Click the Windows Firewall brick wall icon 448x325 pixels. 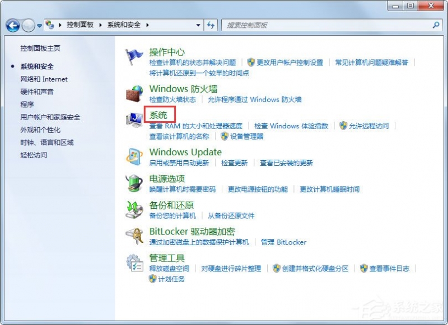click(134, 93)
